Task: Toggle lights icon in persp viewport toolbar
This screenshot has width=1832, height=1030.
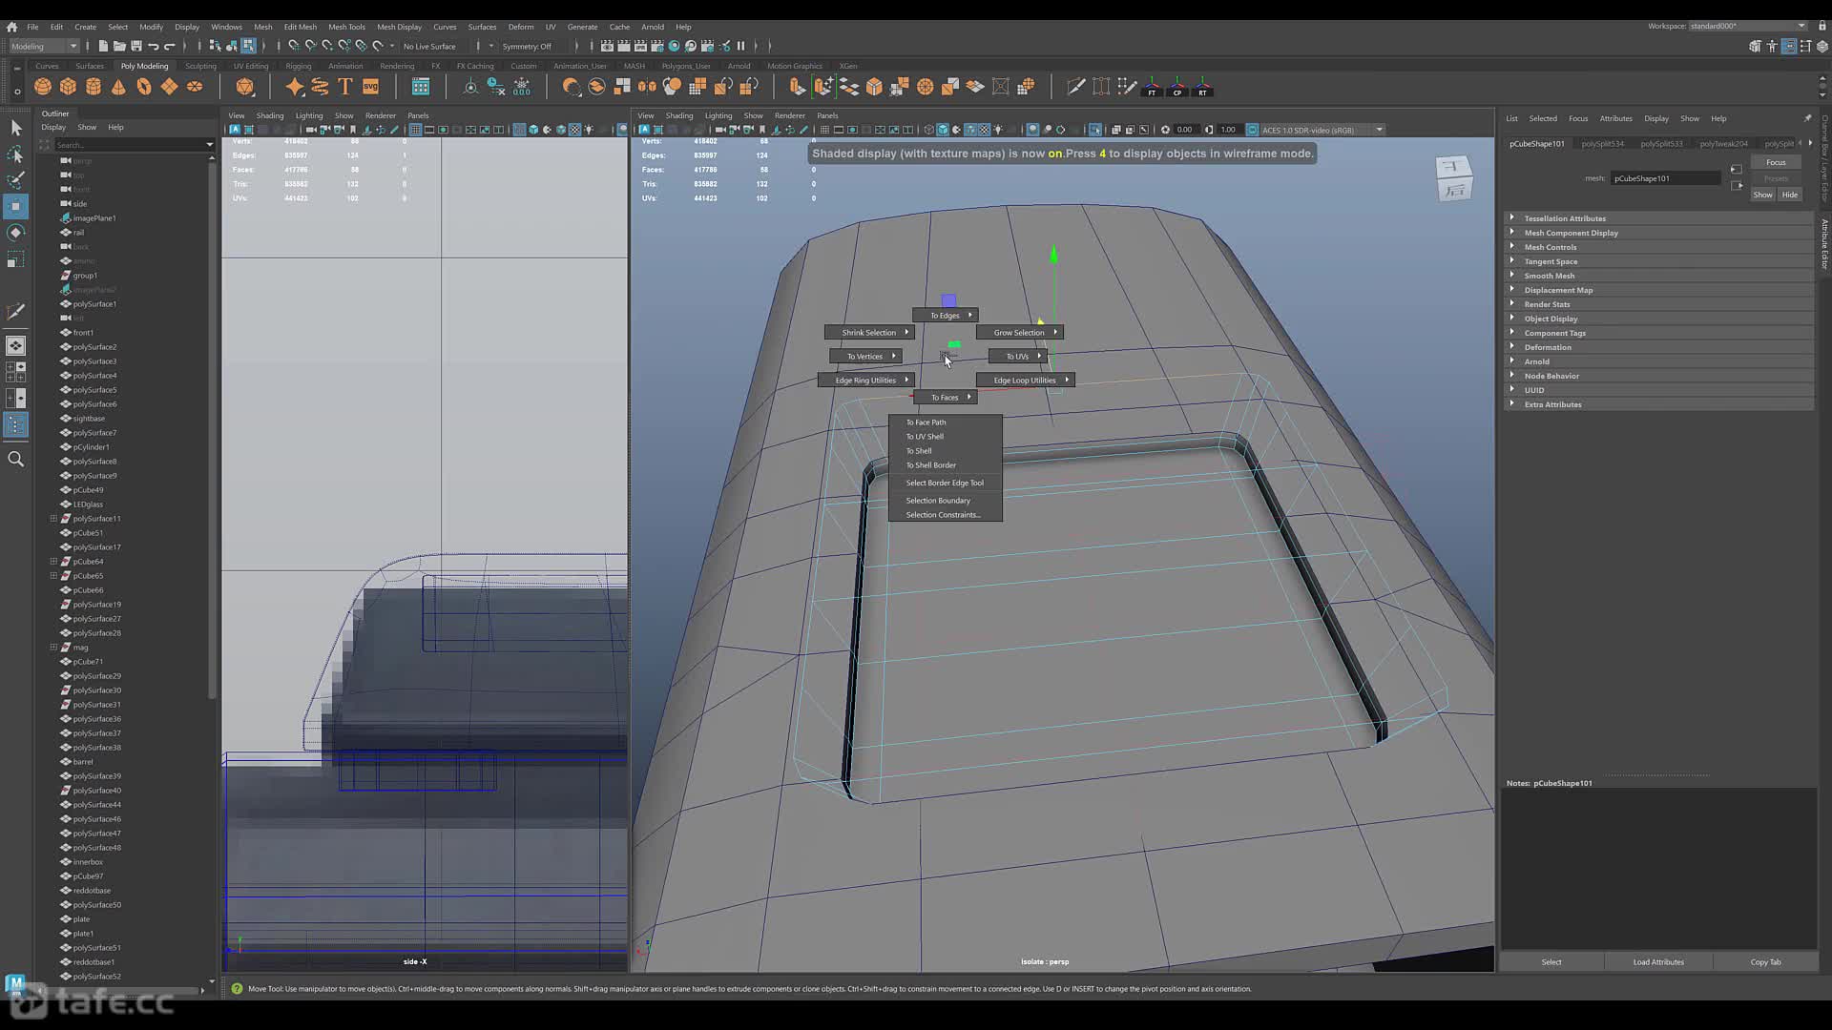Action: (x=998, y=130)
